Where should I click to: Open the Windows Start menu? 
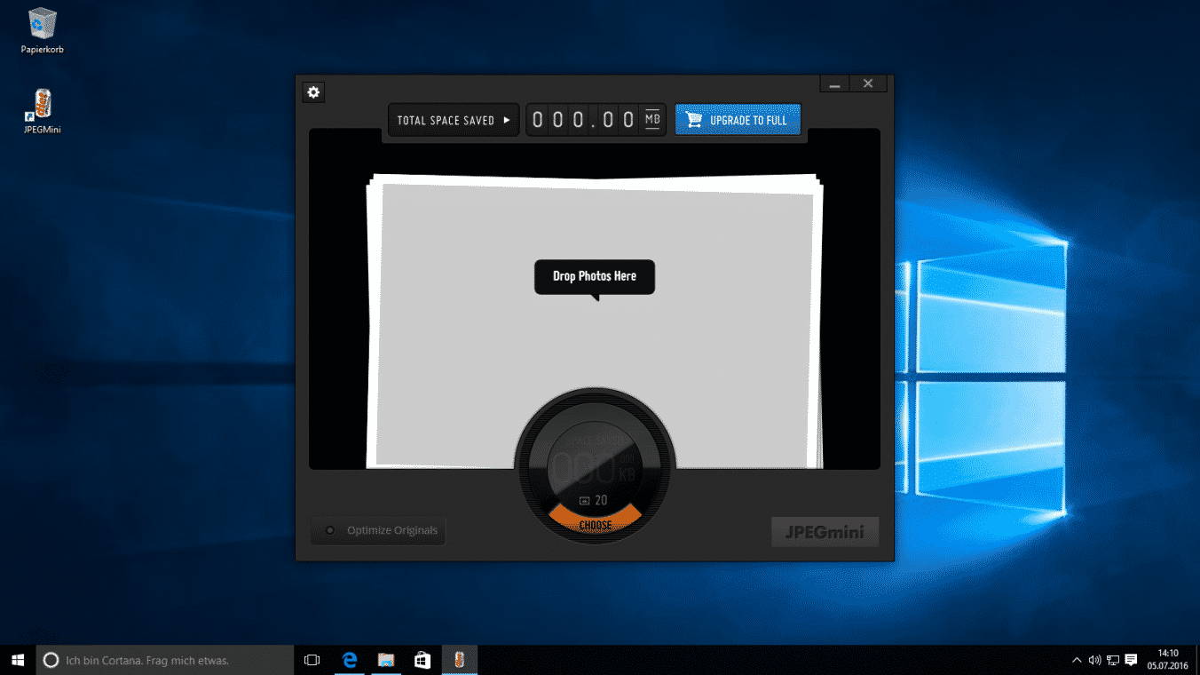tap(18, 660)
